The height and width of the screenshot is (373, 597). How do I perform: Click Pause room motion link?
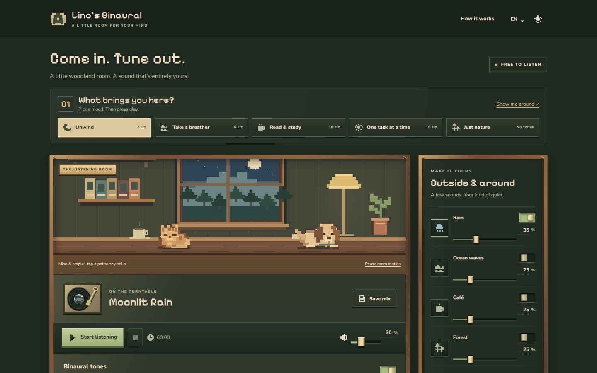tap(383, 264)
